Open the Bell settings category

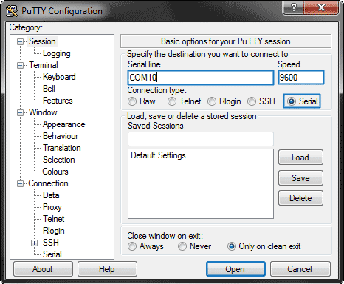pos(49,89)
